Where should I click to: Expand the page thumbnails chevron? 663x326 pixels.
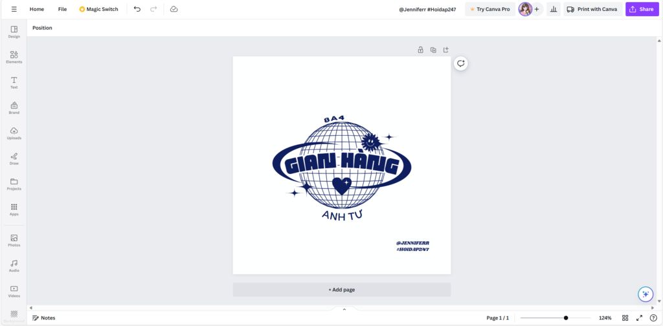click(344, 310)
